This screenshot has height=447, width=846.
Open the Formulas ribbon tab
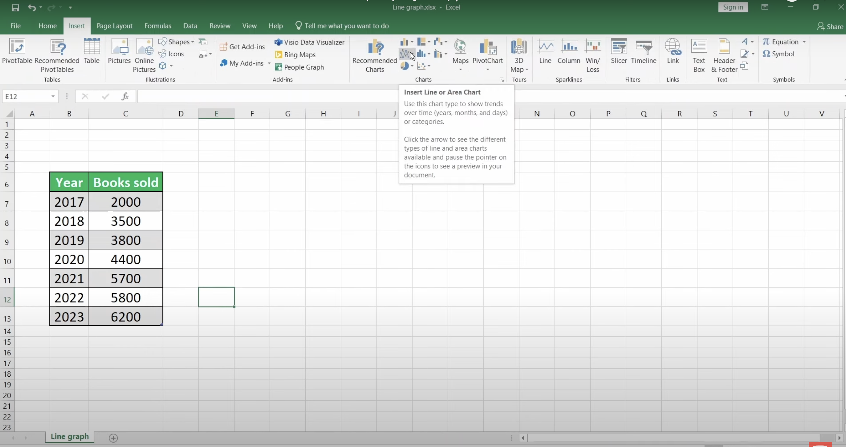[x=158, y=26]
